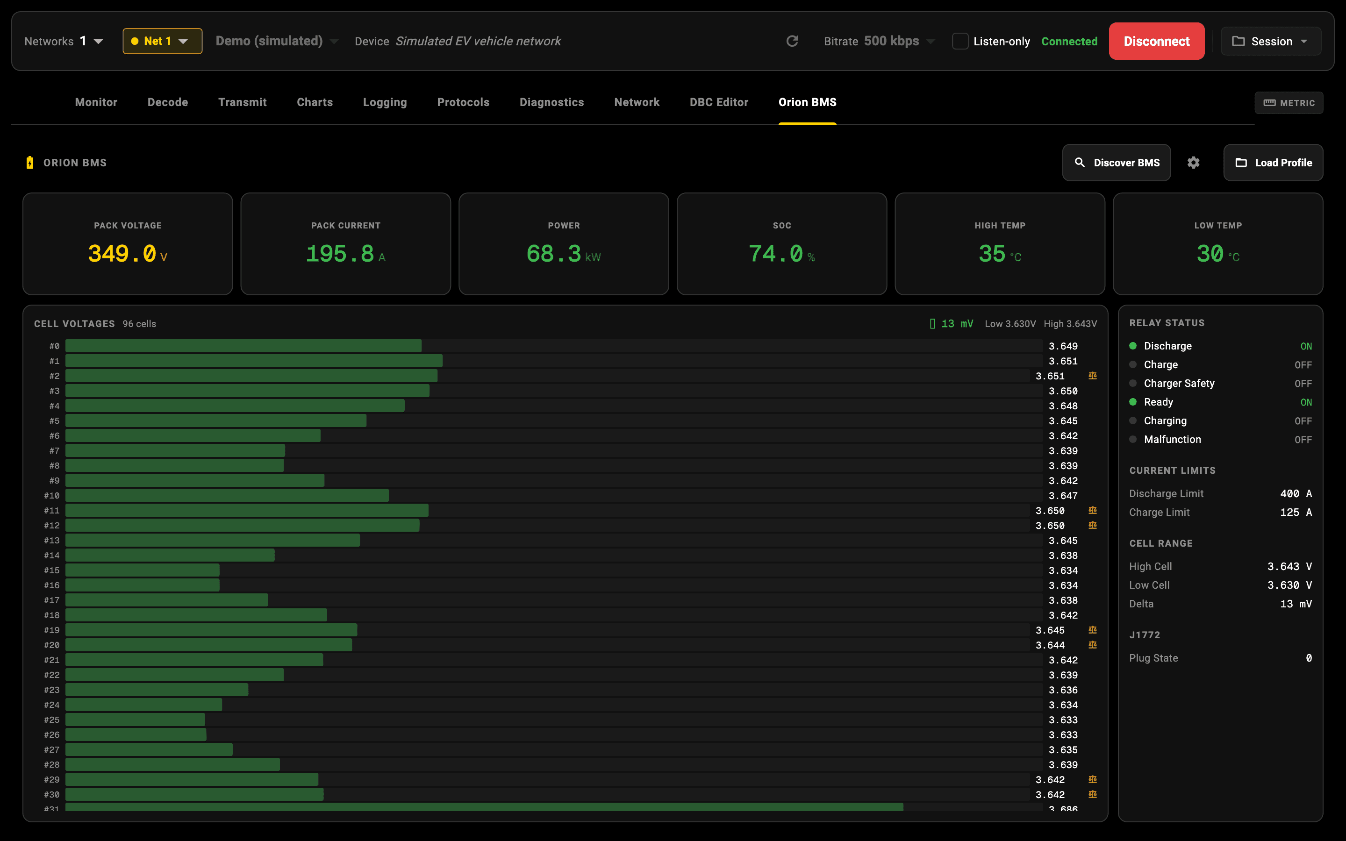Click balancing icon on cell #12
The height and width of the screenshot is (841, 1346).
tap(1092, 526)
